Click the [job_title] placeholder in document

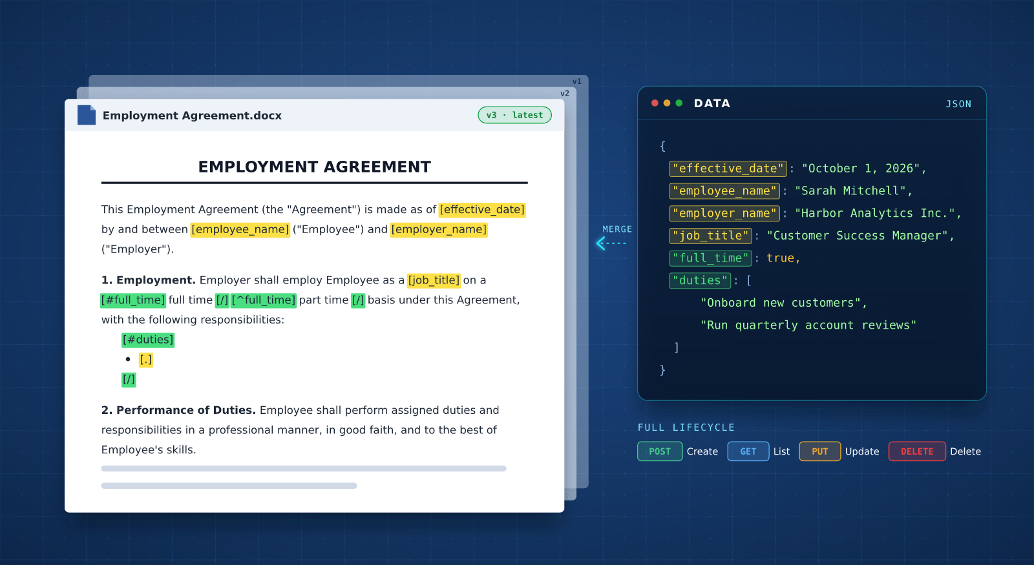434,280
